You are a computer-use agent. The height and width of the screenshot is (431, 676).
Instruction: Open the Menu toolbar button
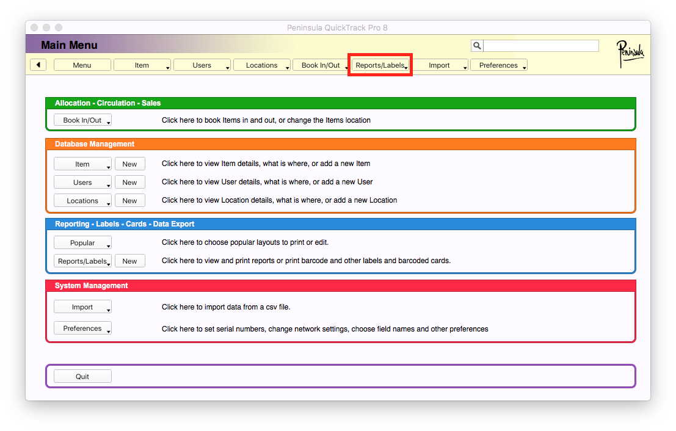pos(82,65)
